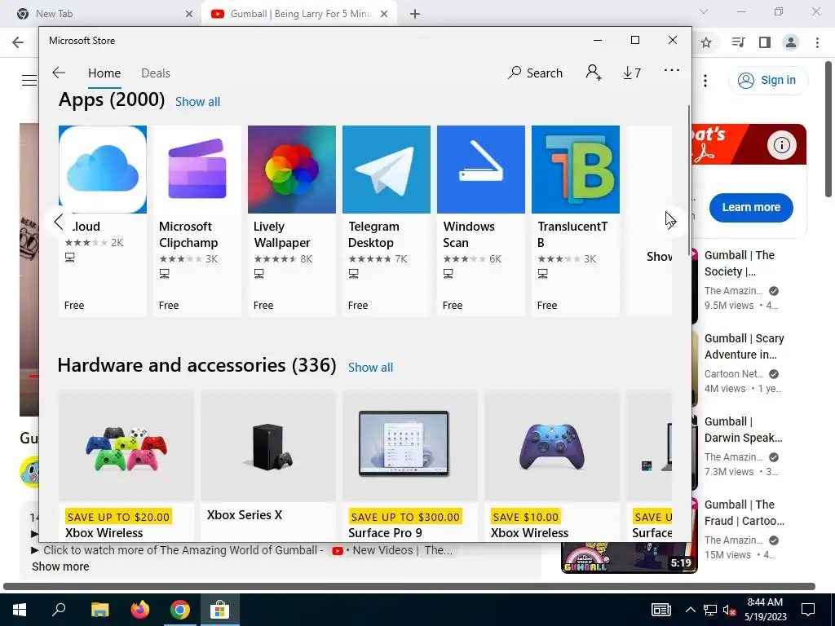Screen dimensions: 835x626
Task: Open Chrome's media control icon
Action: coord(738,42)
